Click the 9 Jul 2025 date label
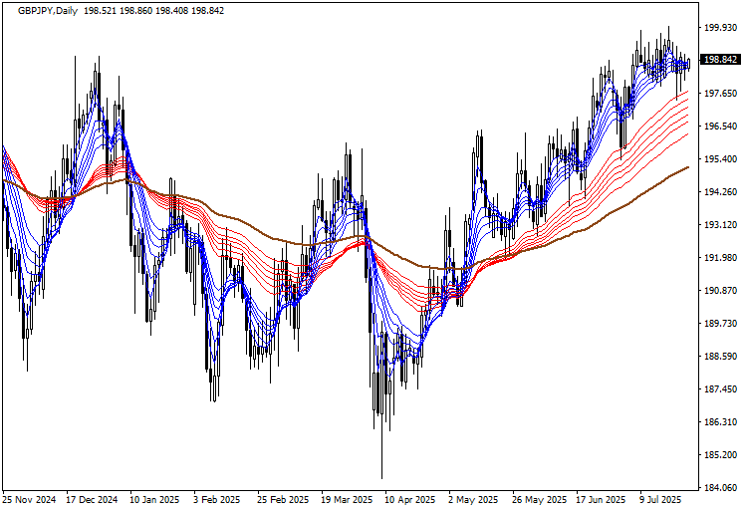Image resolution: width=744 pixels, height=511 pixels. click(660, 500)
